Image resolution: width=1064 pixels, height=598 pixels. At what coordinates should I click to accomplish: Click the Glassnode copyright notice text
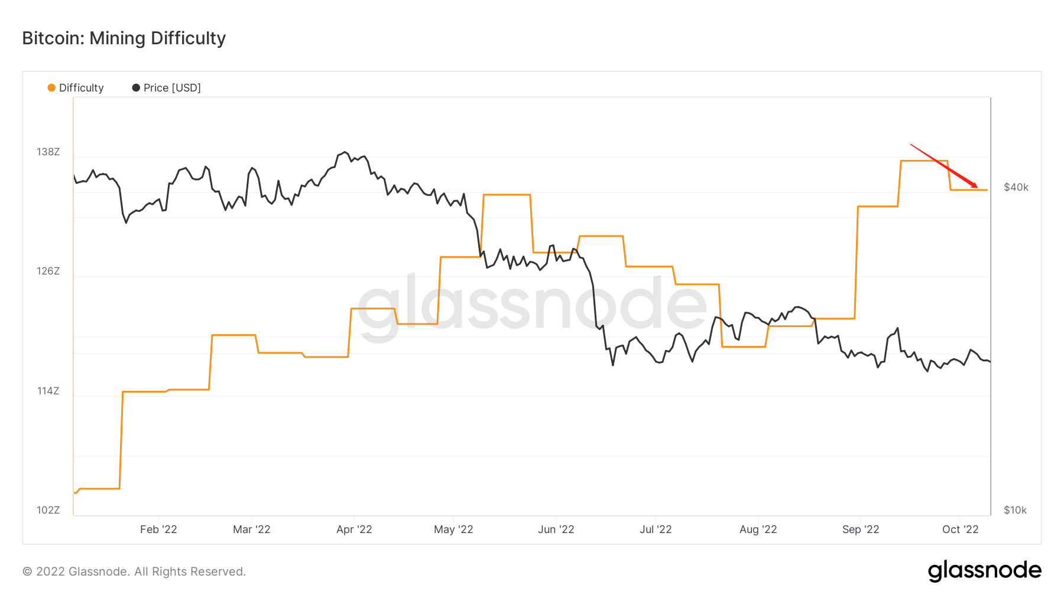click(x=134, y=571)
